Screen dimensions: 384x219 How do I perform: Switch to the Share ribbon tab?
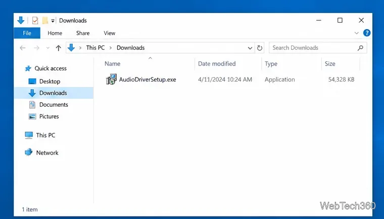click(83, 33)
